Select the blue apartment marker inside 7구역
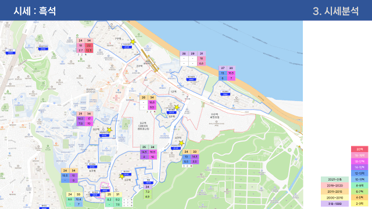Image resolution: width=372 pixels, height=209 pixels. pos(127,46)
